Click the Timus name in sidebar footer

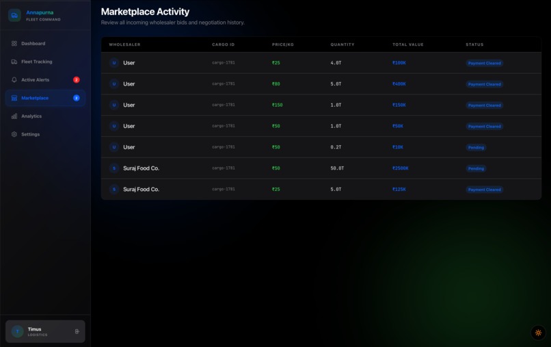pyautogui.click(x=34, y=329)
